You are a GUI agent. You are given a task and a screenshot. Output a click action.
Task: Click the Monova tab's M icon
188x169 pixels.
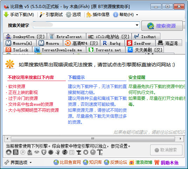41,43
